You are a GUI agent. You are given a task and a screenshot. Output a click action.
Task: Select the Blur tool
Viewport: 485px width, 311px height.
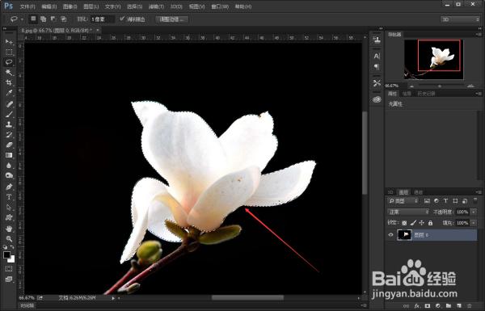9,166
